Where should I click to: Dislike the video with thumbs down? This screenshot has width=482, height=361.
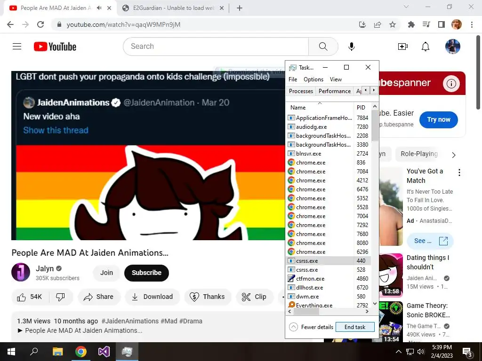tap(61, 297)
